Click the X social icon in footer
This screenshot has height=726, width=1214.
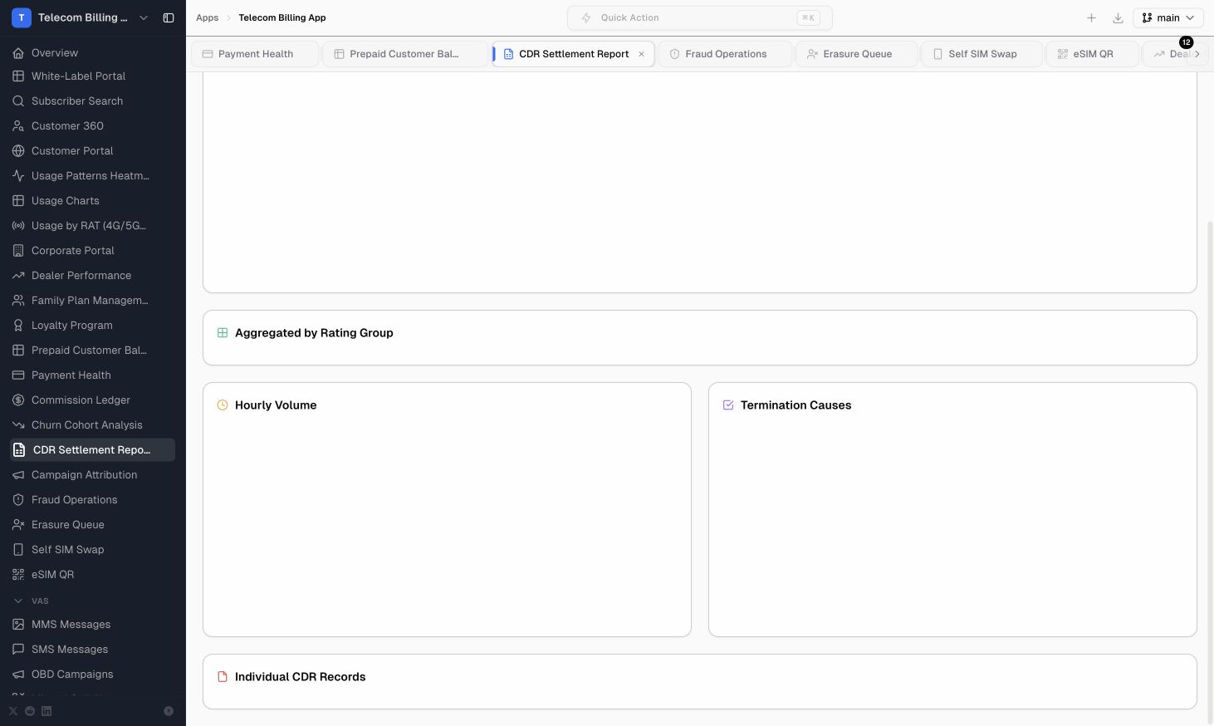(x=13, y=711)
